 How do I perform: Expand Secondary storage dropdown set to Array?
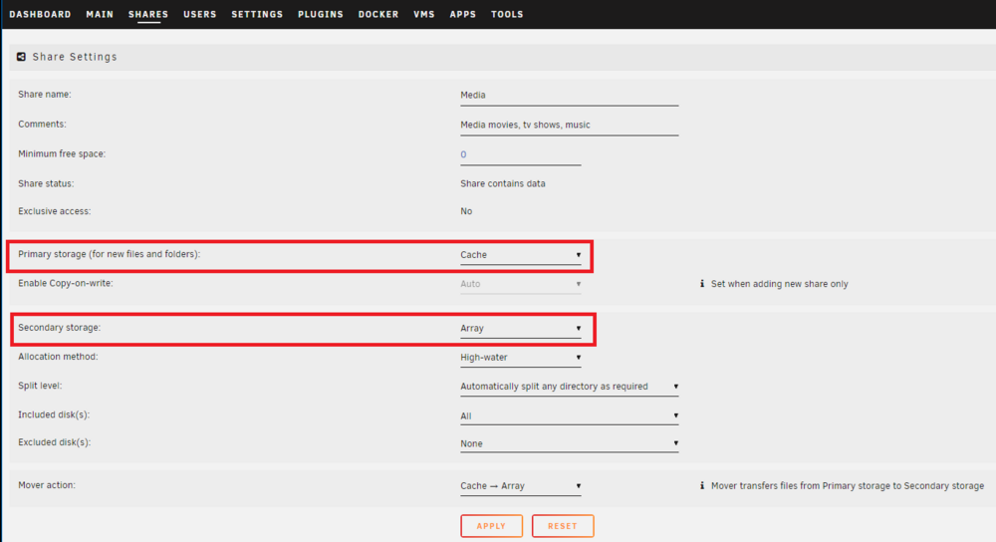[x=521, y=329]
